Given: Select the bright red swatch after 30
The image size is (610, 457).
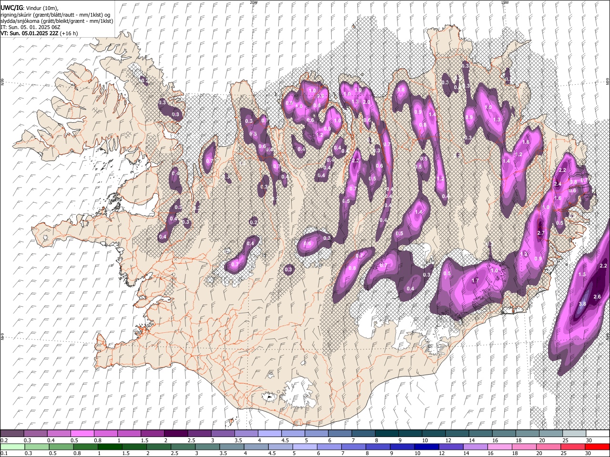Looking at the screenshot, I should point(597,447).
